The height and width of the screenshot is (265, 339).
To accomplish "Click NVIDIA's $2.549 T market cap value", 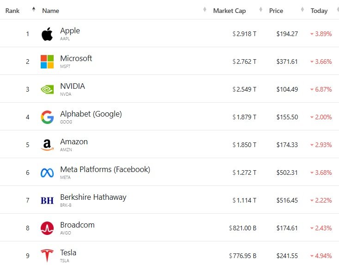I will click(244, 89).
